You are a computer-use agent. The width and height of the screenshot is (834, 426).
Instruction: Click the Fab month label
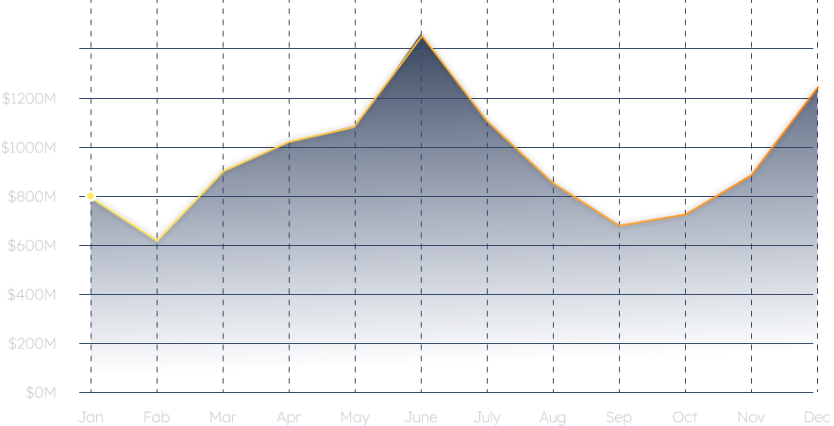click(x=157, y=417)
